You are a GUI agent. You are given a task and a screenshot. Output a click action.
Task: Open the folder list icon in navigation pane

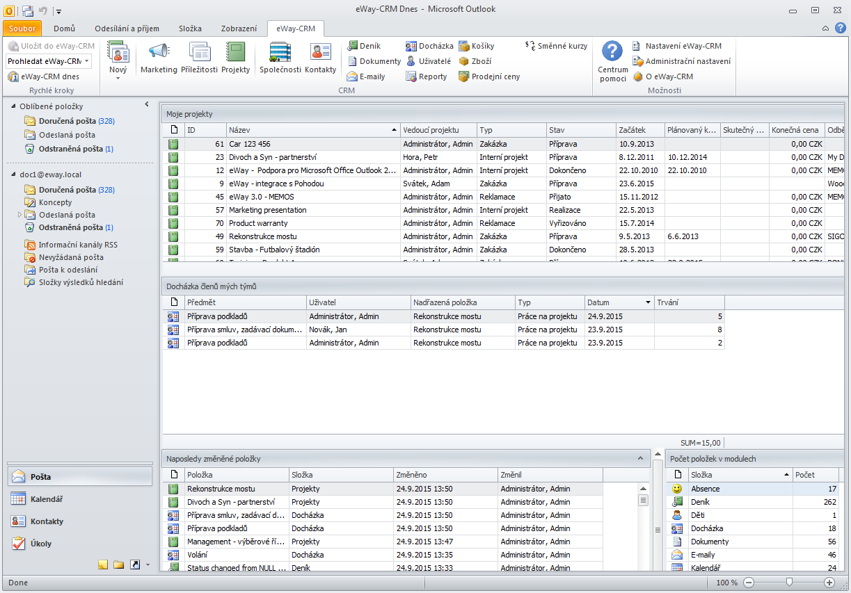118,564
